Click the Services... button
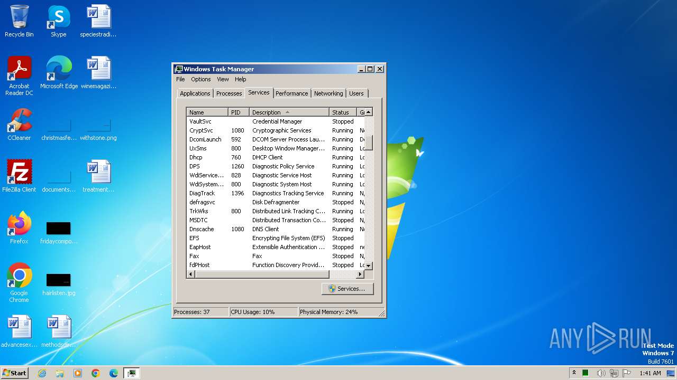This screenshot has height=380, width=677. [347, 289]
